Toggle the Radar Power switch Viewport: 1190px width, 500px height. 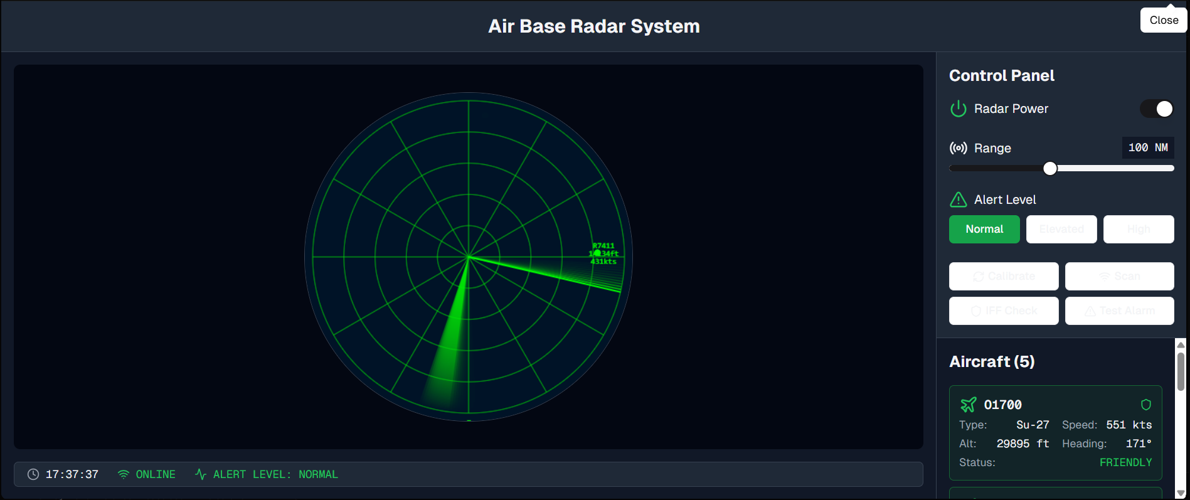[x=1157, y=109]
